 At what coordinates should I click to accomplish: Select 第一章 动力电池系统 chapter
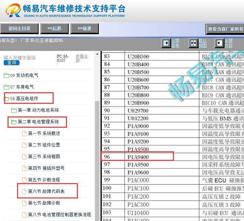(38, 110)
